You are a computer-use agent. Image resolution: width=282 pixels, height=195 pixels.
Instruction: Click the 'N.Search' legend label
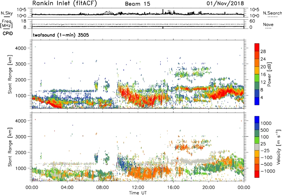[x=272, y=13]
